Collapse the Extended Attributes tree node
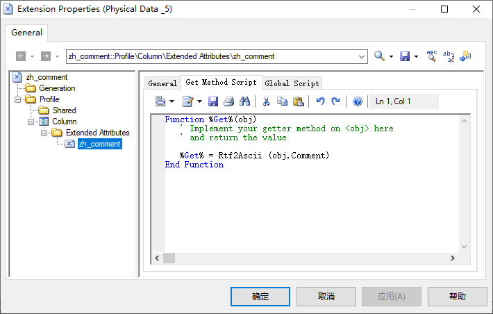The image size is (493, 314). [x=44, y=133]
